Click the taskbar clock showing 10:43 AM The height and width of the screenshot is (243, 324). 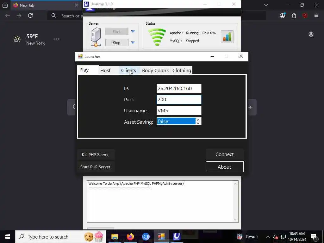coord(297,237)
